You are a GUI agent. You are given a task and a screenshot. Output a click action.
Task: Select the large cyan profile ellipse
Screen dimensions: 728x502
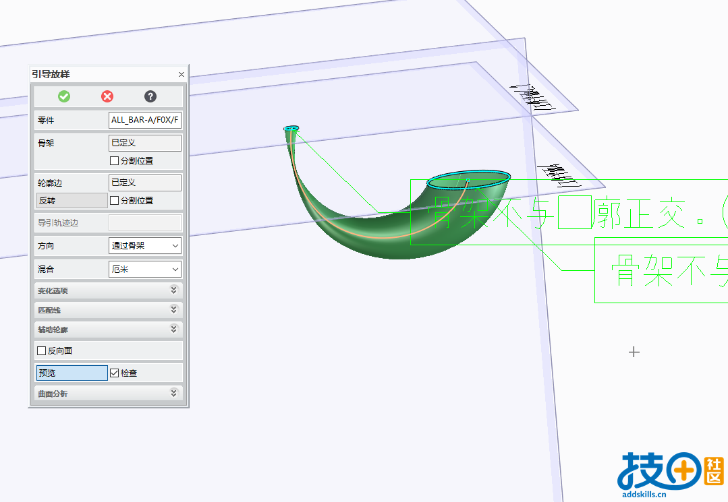[x=468, y=179]
